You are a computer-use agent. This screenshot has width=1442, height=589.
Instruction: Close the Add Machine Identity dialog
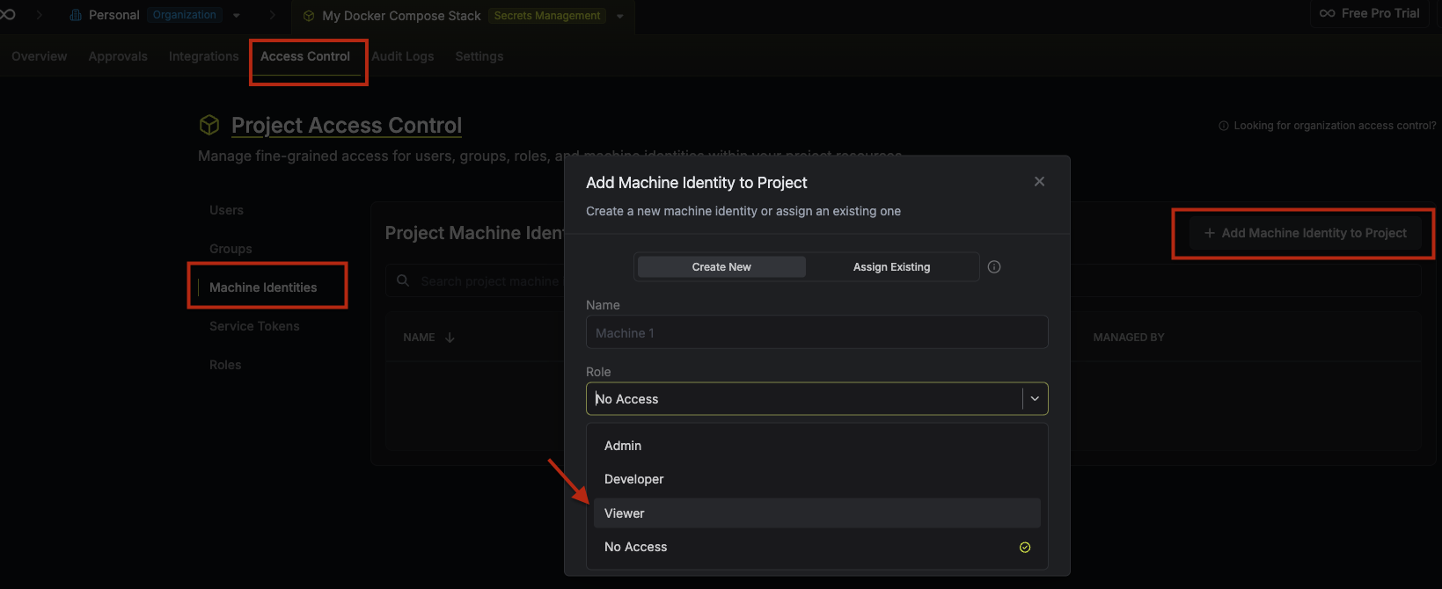pos(1039,181)
